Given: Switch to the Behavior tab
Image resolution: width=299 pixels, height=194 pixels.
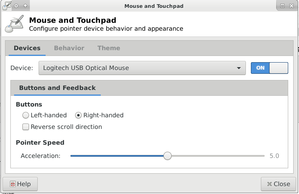Looking at the screenshot, I should click(x=69, y=48).
